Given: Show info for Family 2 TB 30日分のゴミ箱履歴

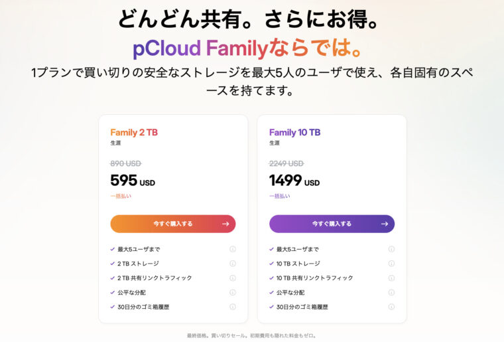Looking at the screenshot, I should (x=233, y=307).
